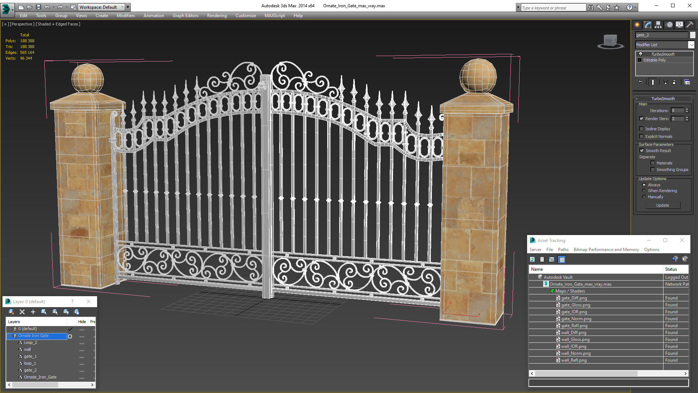Toggle the Smooth Result checkbox

(642, 150)
